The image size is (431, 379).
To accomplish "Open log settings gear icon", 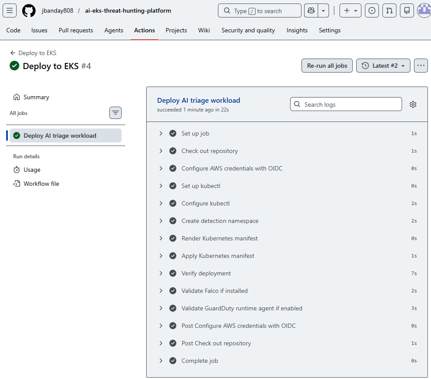I will tap(413, 104).
